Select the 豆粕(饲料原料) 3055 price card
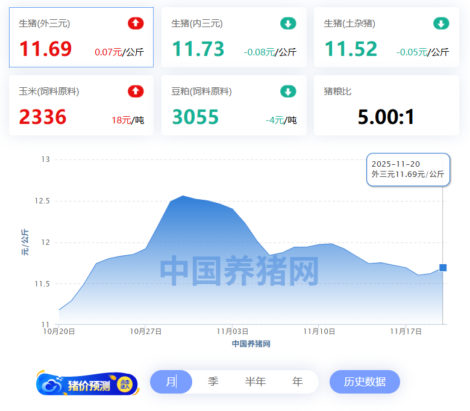Viewport: 470px width, 411px height. (x=234, y=105)
